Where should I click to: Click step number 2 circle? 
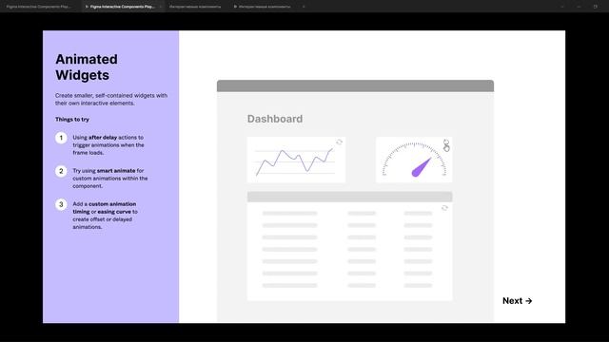tap(61, 171)
